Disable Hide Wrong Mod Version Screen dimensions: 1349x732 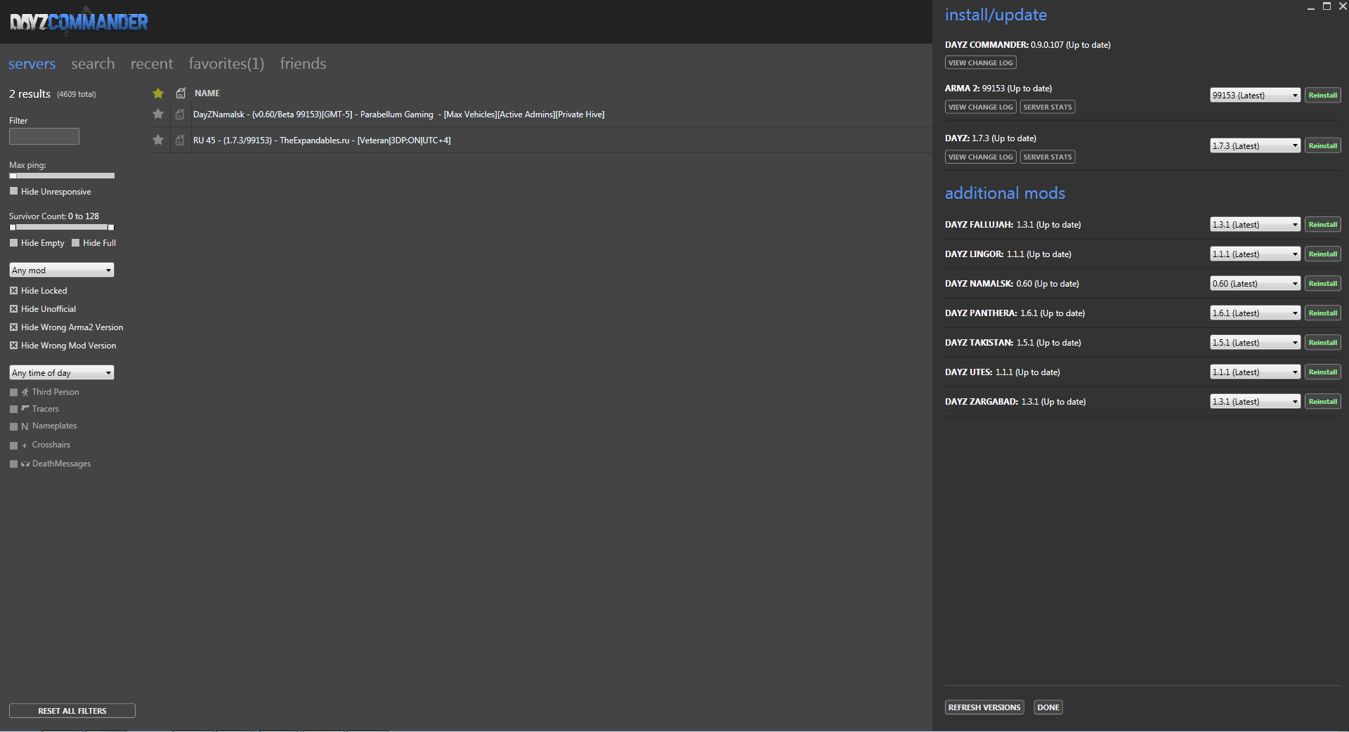(13, 345)
